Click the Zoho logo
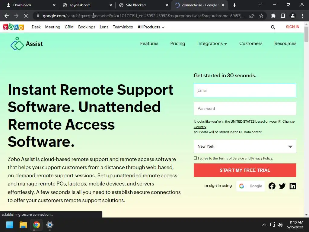This screenshot has height=232, width=309. coord(13,27)
